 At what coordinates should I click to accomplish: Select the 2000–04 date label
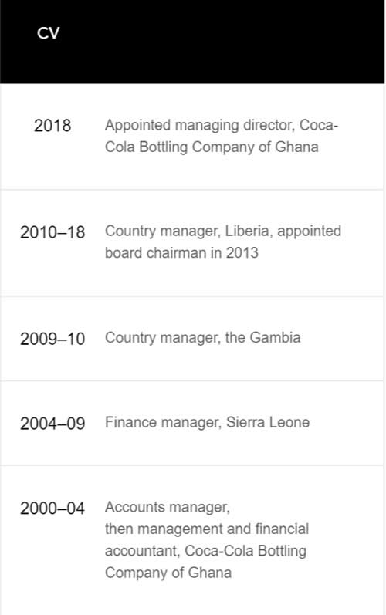tap(52, 509)
